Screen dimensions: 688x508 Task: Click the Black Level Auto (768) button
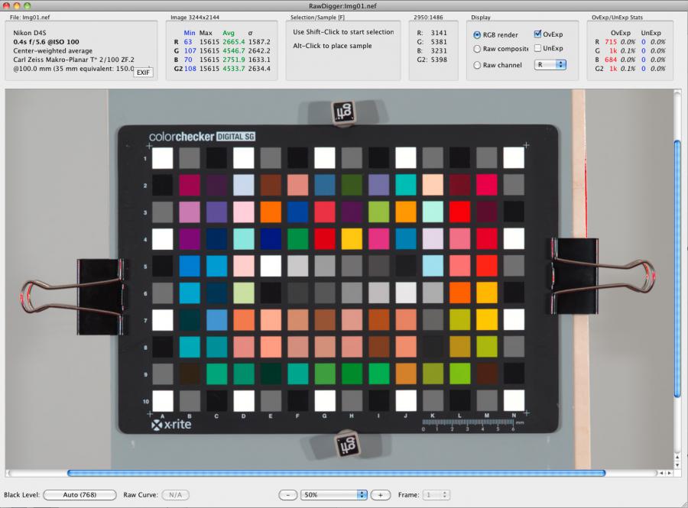pos(80,495)
